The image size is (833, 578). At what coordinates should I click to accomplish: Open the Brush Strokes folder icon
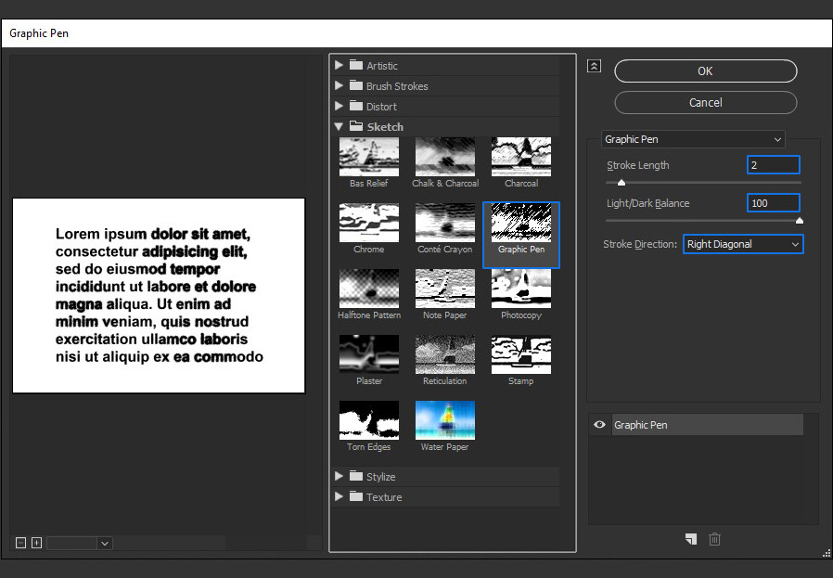coord(356,85)
